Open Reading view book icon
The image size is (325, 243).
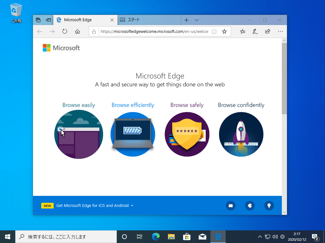[214, 31]
